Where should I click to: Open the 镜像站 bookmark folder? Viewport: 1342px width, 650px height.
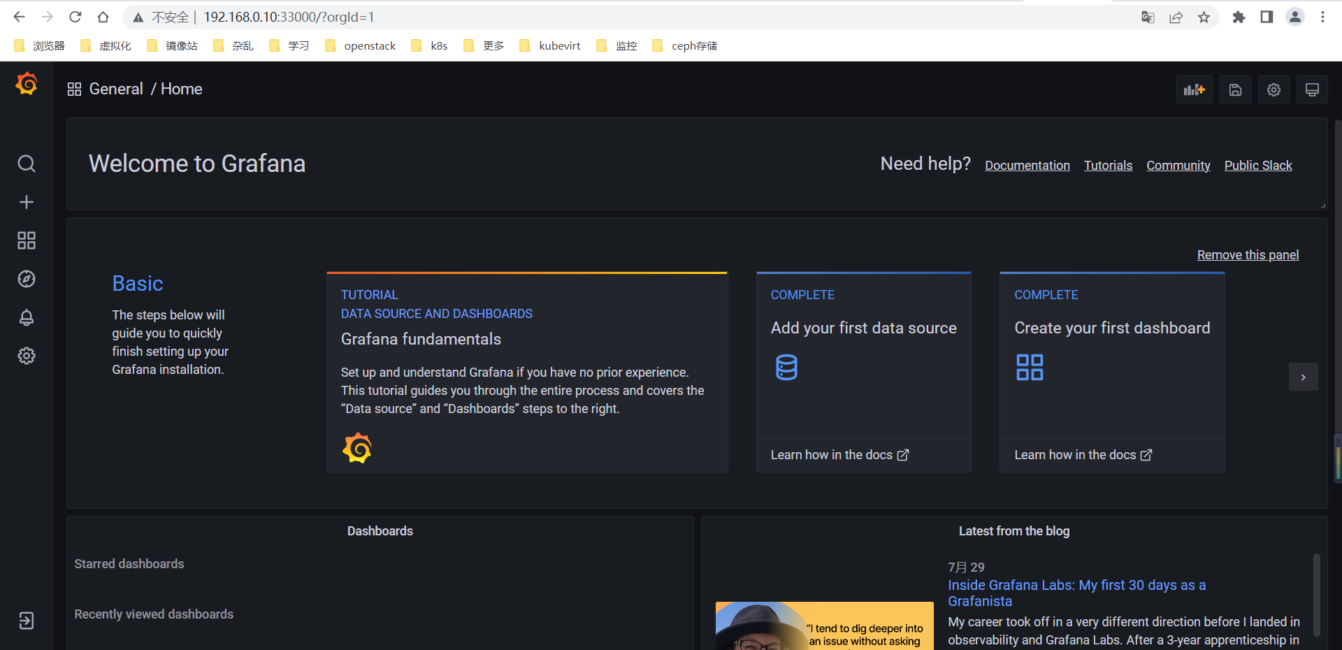point(173,46)
